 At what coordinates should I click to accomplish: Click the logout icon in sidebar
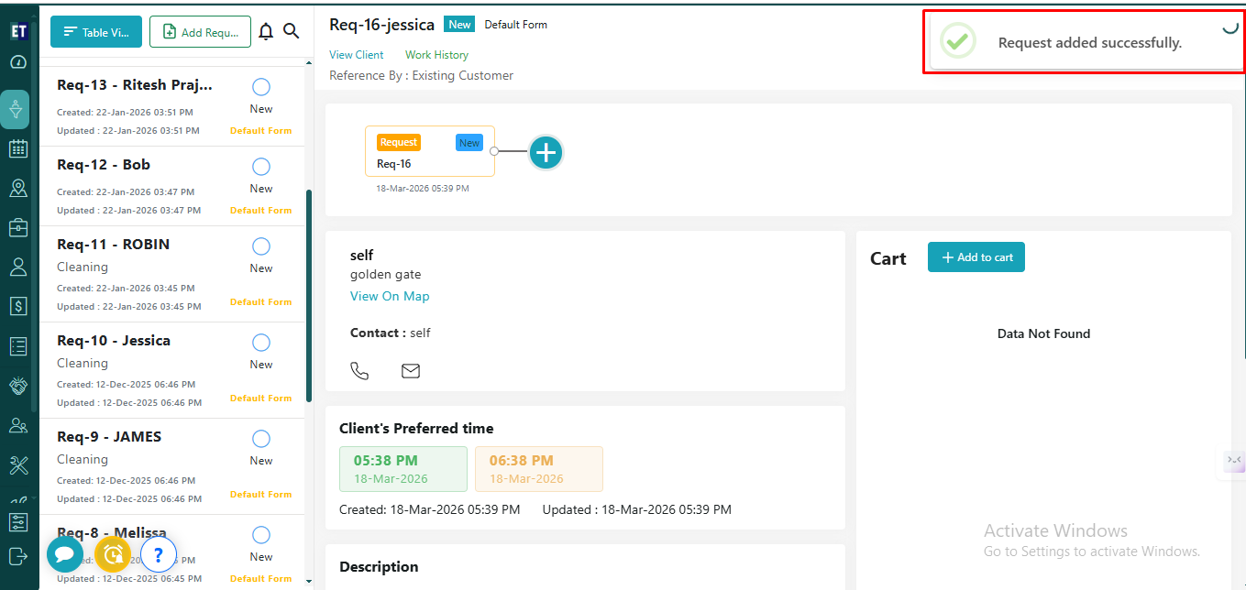18,555
